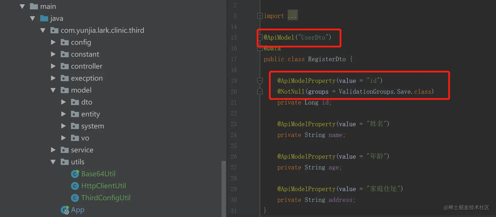The image size is (496, 217).
Task: Click fold marker beside @Data line 16
Action: pyautogui.click(x=260, y=48)
